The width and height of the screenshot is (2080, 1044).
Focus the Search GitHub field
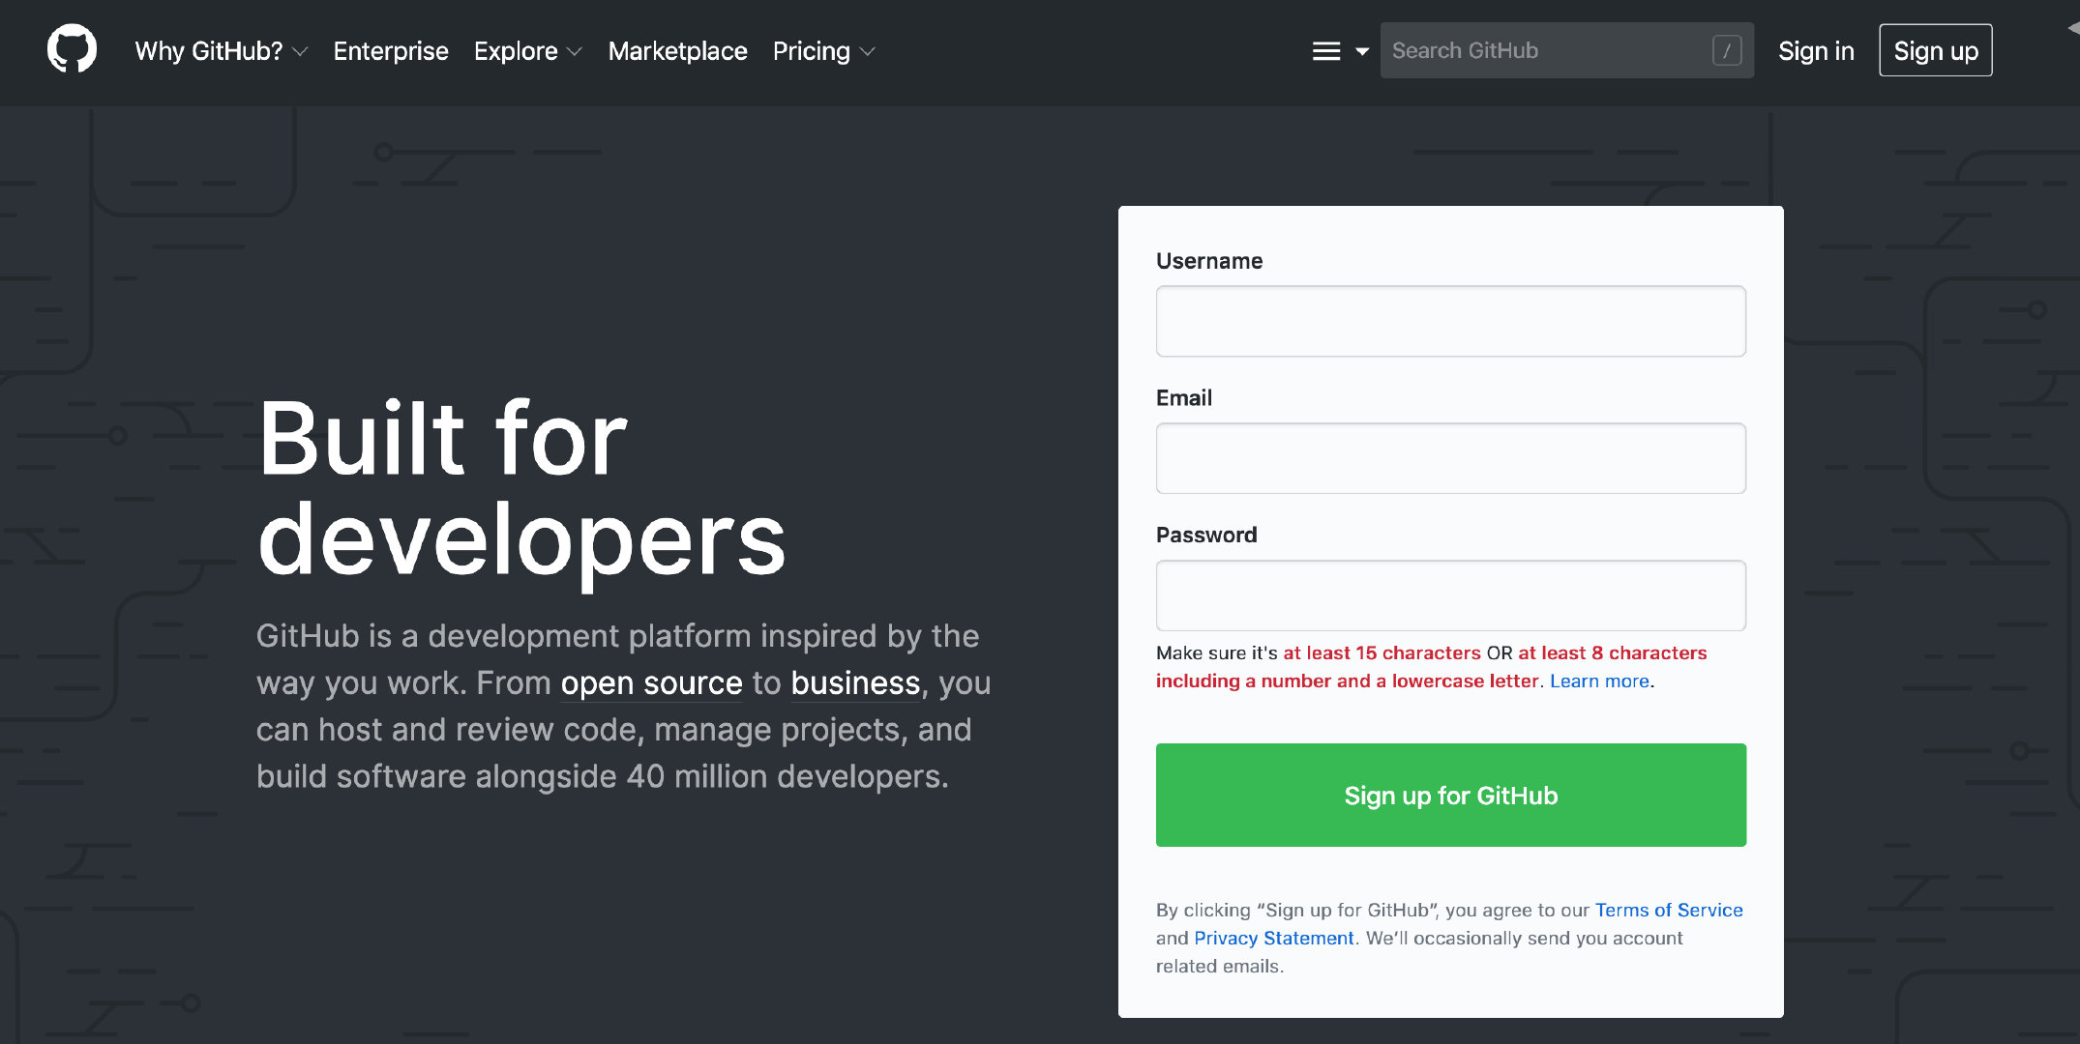[x=1546, y=50]
